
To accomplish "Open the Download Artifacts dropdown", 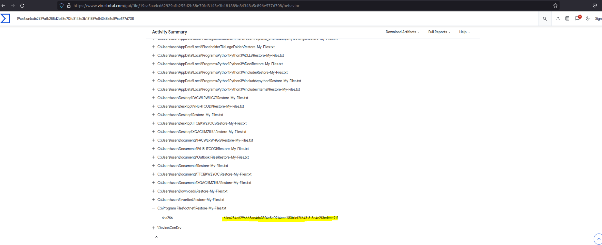I will point(402,32).
